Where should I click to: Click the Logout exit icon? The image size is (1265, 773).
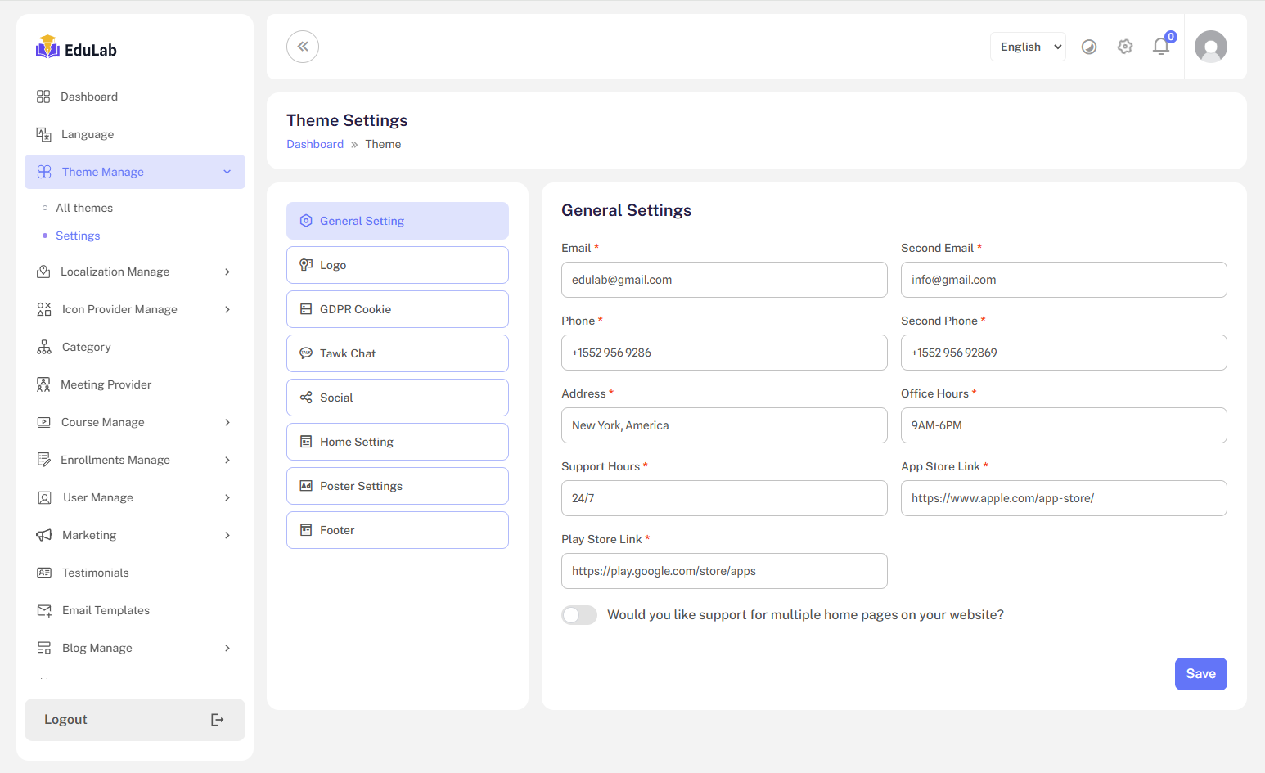pyautogui.click(x=217, y=720)
